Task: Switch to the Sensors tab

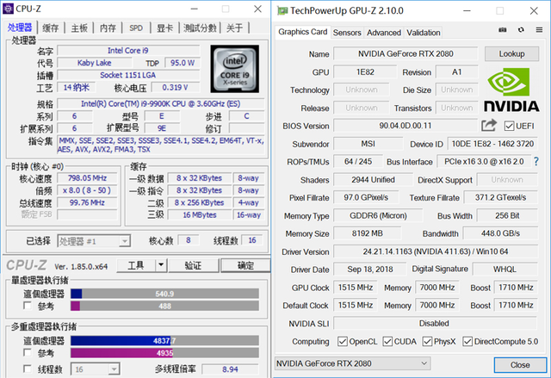Action: [347, 33]
